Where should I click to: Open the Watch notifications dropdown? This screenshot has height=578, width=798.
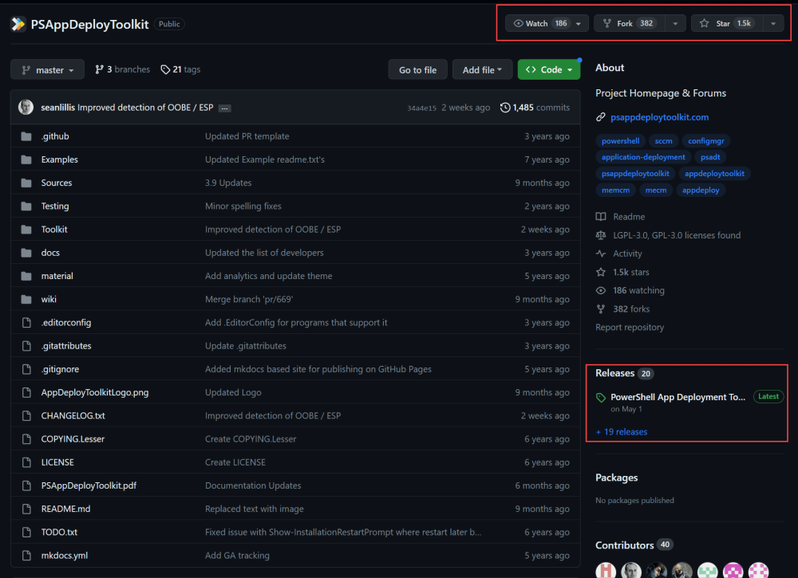pyautogui.click(x=547, y=23)
